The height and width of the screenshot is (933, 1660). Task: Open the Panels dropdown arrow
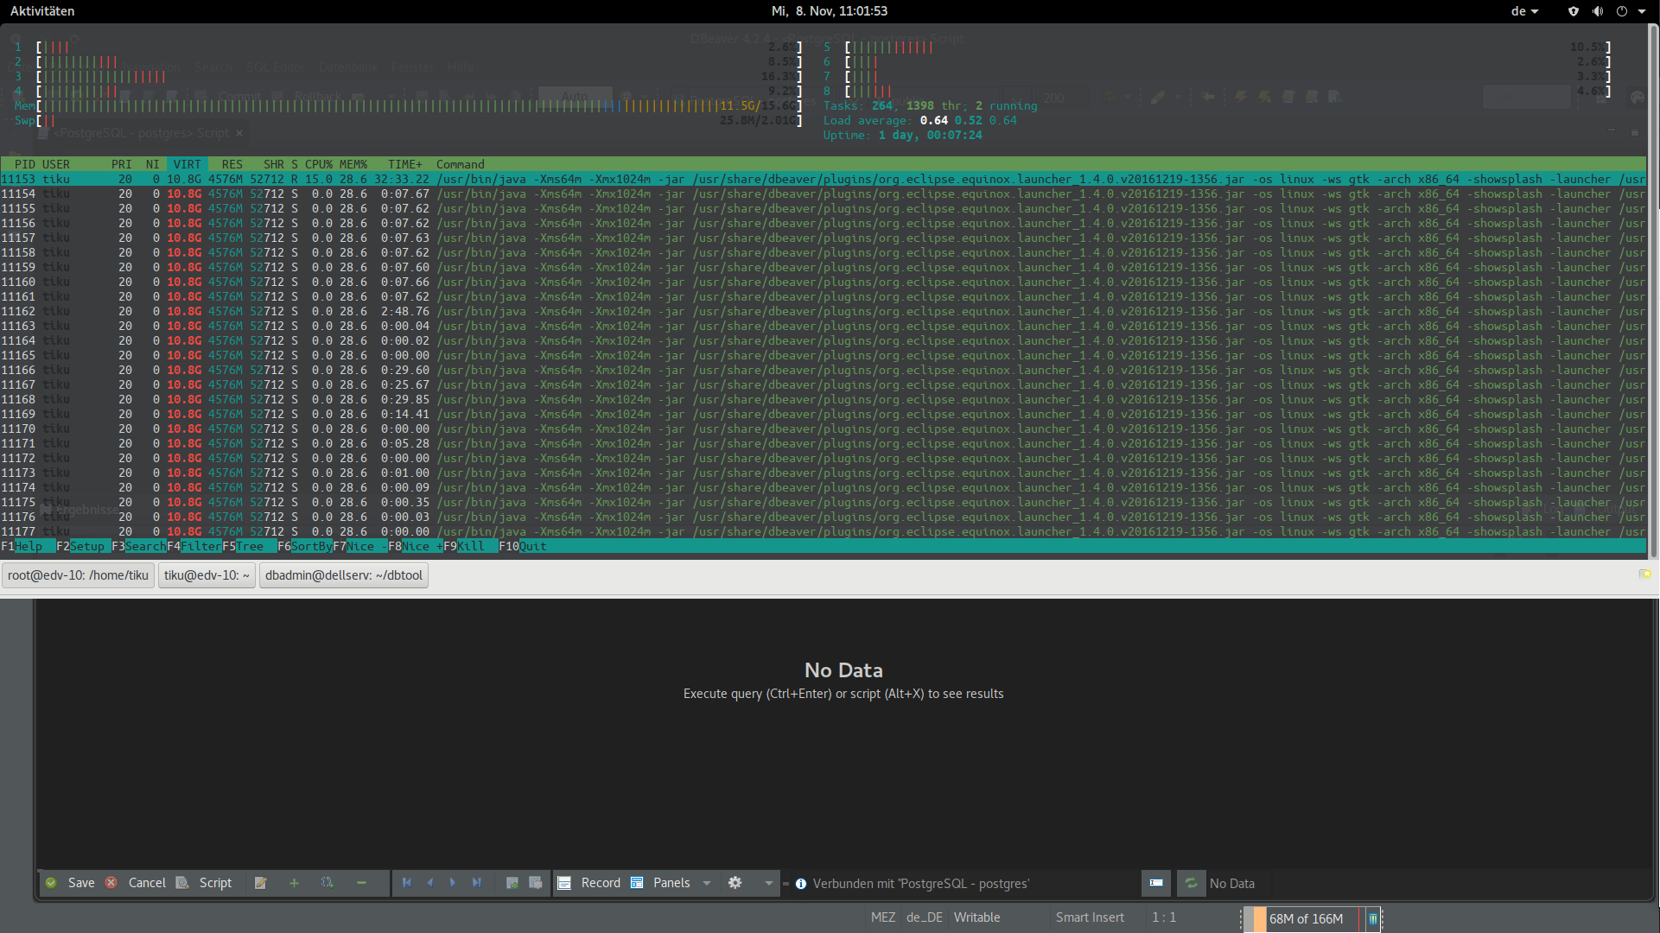(707, 883)
